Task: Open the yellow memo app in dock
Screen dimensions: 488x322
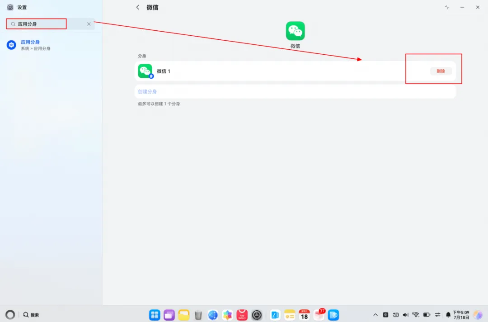Action: tap(290, 315)
